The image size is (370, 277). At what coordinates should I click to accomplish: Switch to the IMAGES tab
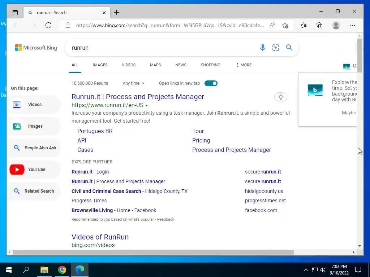(x=100, y=65)
